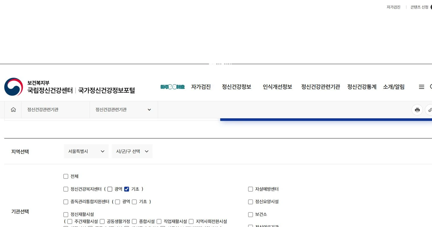Click the first 정신건강관련기관 breadcrumb link
The width and height of the screenshot is (432, 227).
click(43, 110)
